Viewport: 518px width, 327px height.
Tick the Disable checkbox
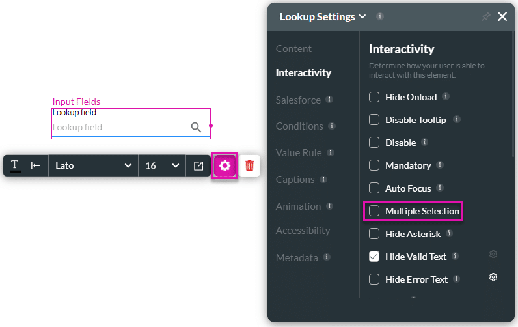coord(374,143)
